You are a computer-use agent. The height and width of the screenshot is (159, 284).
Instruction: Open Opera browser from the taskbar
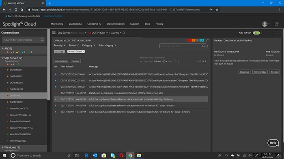[121, 155]
